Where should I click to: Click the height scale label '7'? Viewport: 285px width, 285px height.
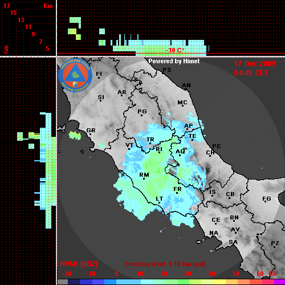click(x=40, y=42)
